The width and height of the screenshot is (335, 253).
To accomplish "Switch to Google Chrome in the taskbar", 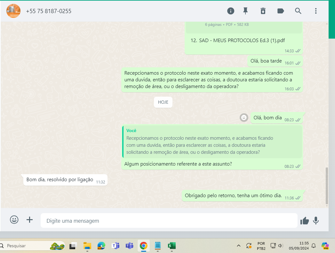I will (144, 246).
